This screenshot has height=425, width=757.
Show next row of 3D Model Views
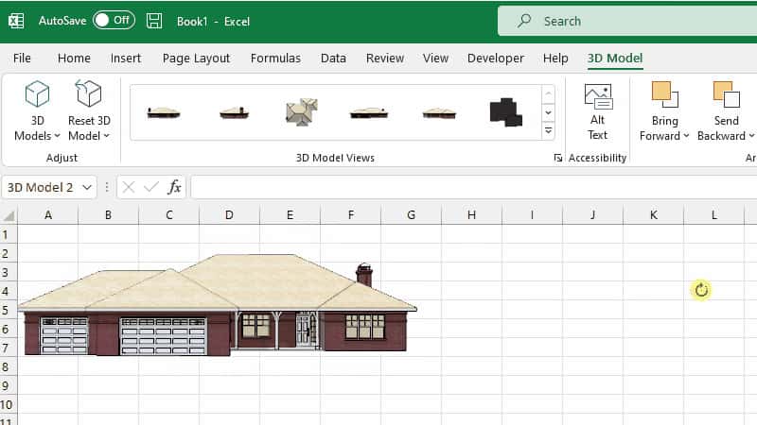tap(548, 112)
